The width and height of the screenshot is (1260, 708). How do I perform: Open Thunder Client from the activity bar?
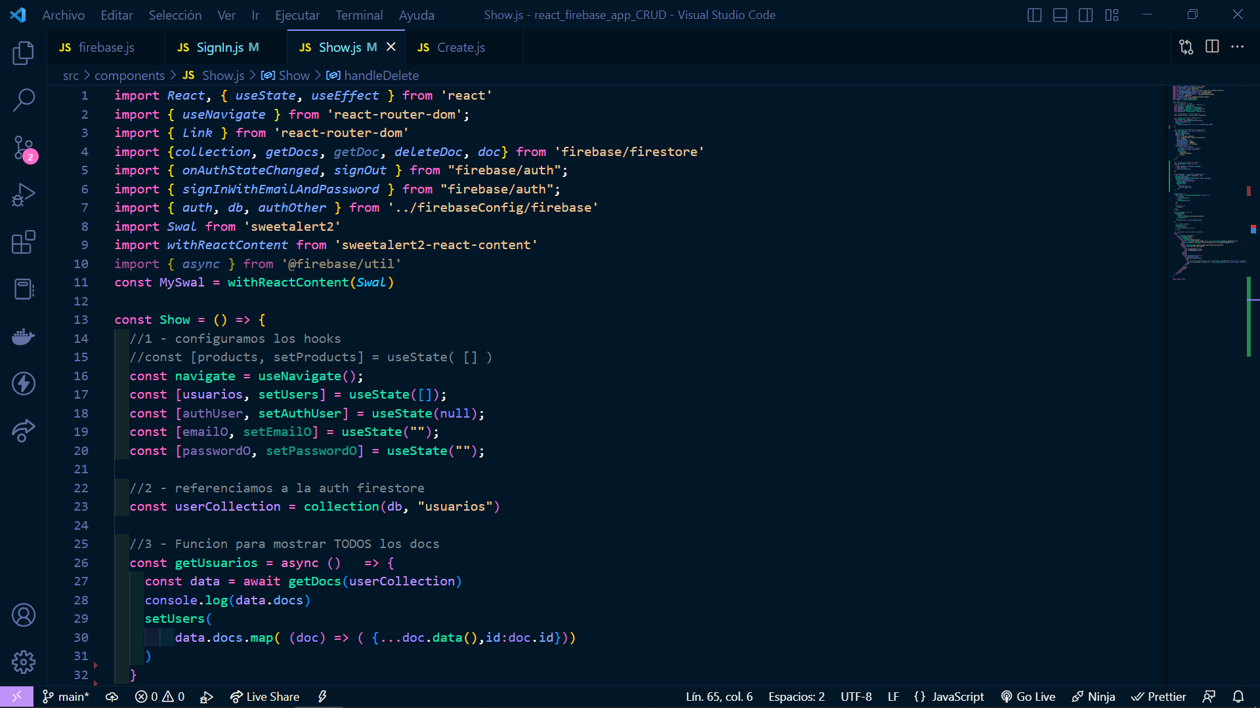pos(24,383)
